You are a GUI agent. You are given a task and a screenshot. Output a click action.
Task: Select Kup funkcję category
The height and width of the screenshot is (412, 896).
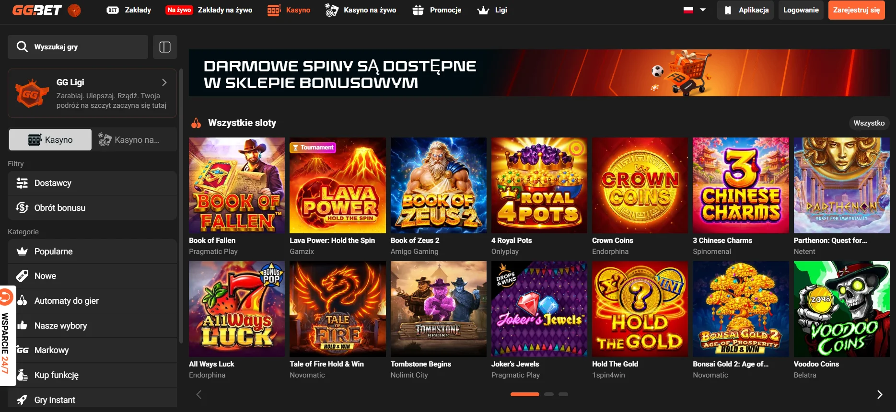[x=92, y=375]
